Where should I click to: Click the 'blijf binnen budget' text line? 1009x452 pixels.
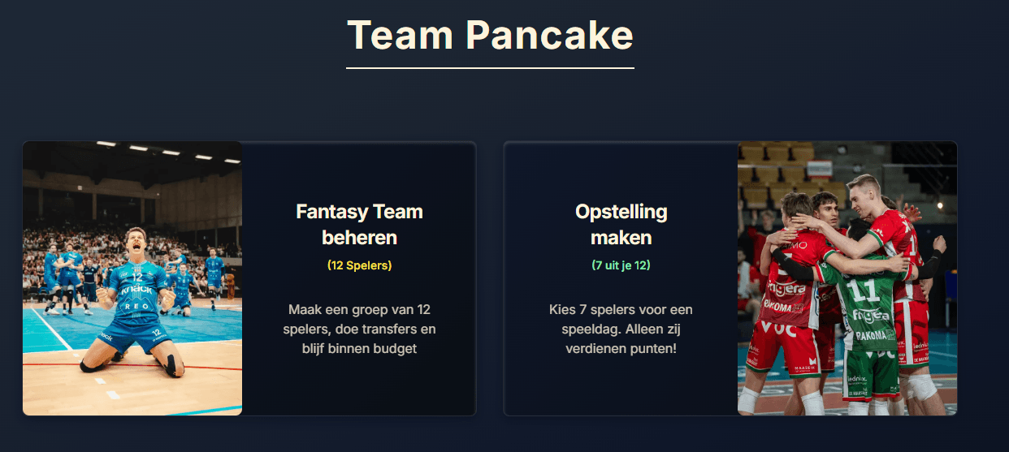point(359,348)
